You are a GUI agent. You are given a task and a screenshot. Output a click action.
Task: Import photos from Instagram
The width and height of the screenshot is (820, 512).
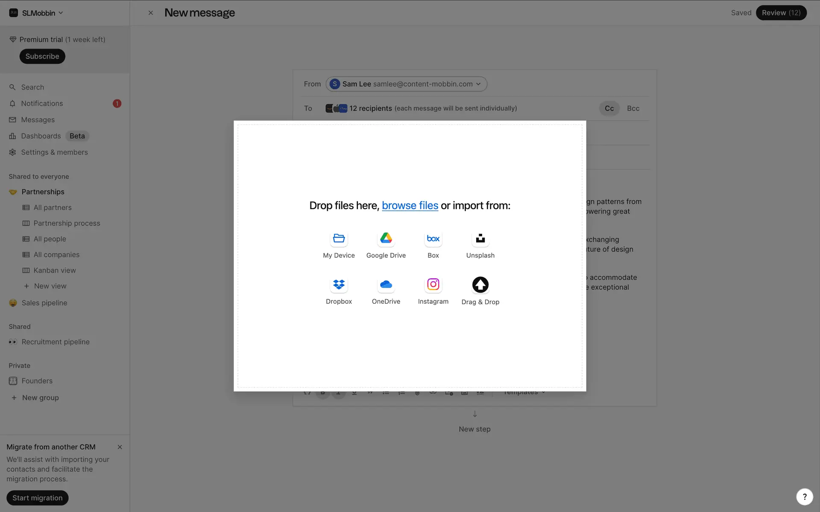[x=433, y=285]
